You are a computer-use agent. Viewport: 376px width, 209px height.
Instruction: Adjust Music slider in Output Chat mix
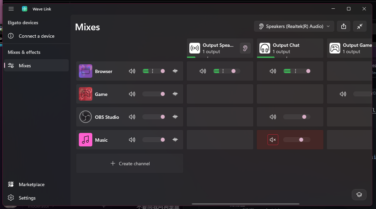296,140
